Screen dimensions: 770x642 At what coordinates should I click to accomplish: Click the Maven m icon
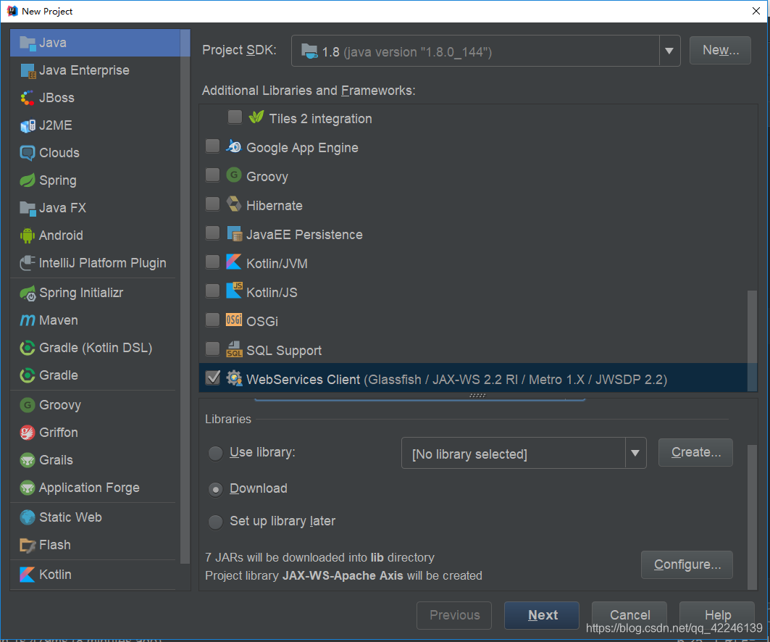point(28,320)
